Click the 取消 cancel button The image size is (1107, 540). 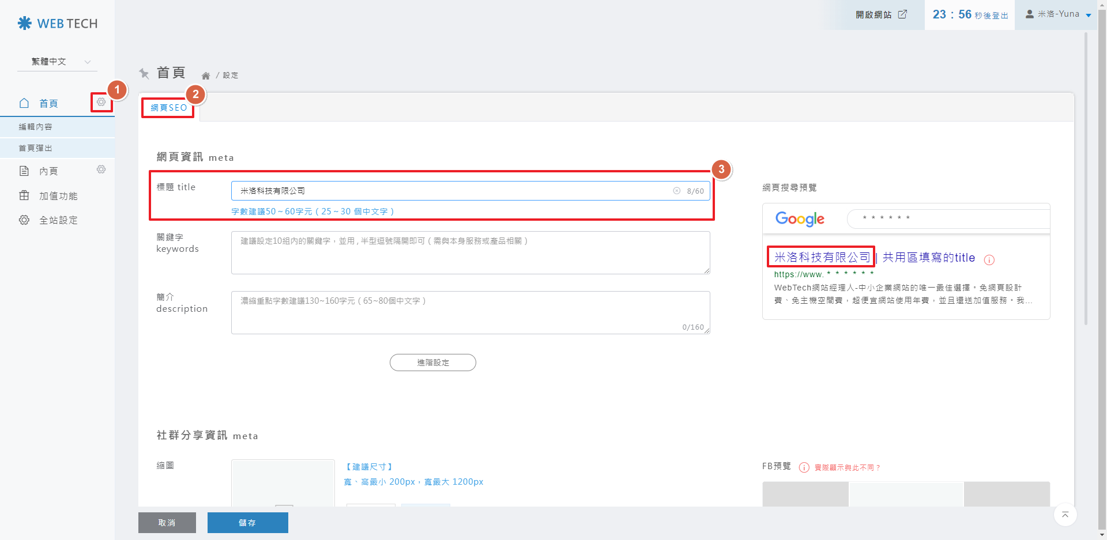pyautogui.click(x=167, y=523)
